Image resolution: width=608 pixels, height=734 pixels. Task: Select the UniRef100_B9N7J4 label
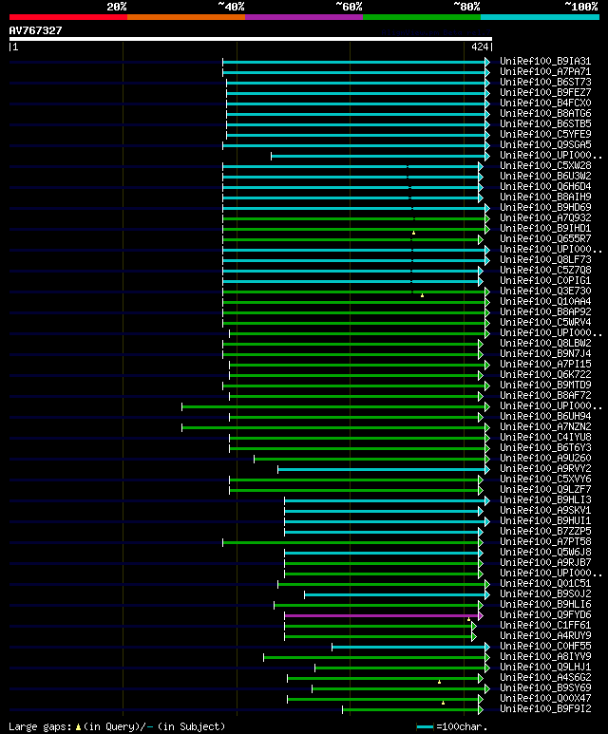click(545, 354)
